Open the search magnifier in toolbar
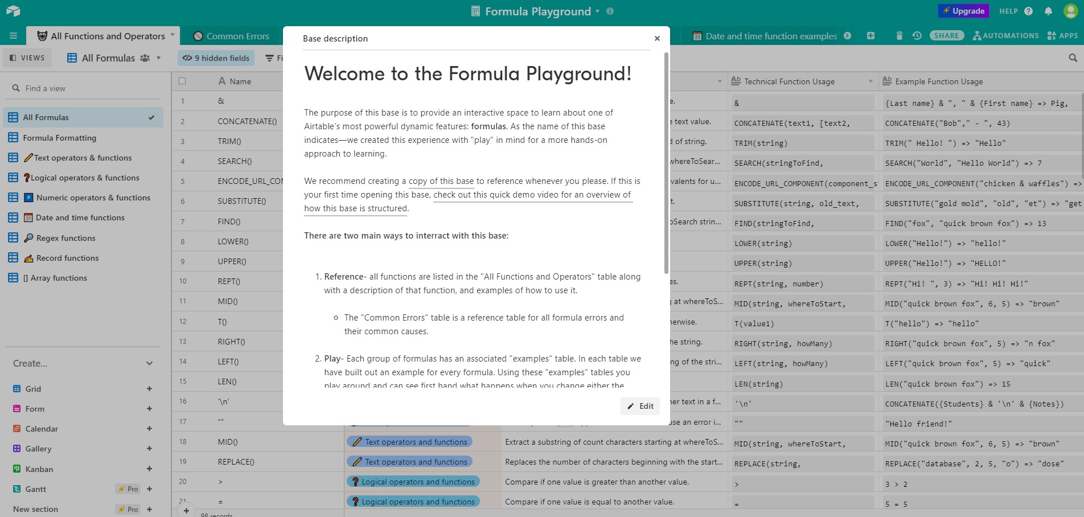The width and height of the screenshot is (1084, 517). point(1073,58)
